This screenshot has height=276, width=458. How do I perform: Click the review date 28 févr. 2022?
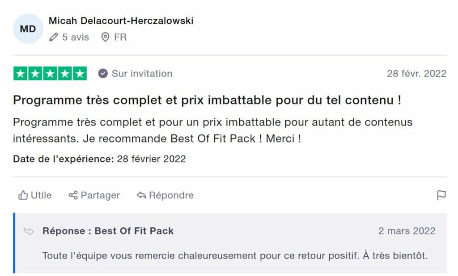click(416, 73)
